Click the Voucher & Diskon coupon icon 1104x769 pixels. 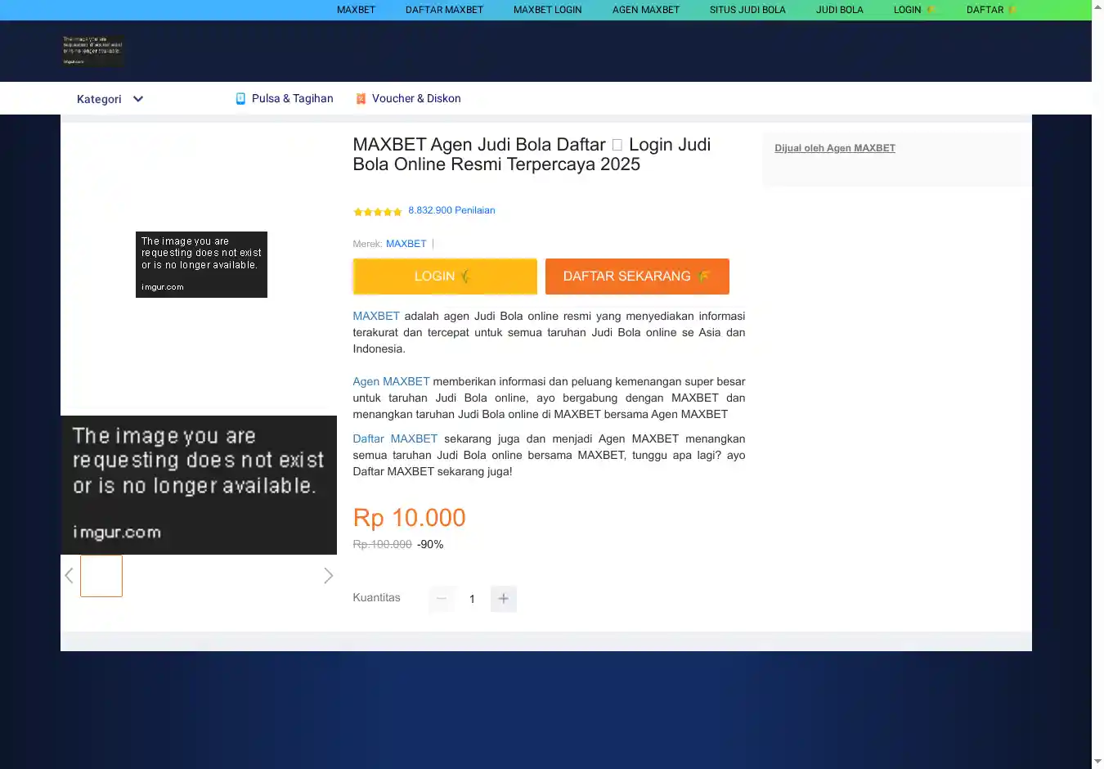coord(361,99)
